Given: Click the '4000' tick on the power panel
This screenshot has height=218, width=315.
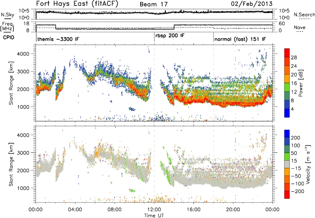Looking at the screenshot, I should point(23,54).
